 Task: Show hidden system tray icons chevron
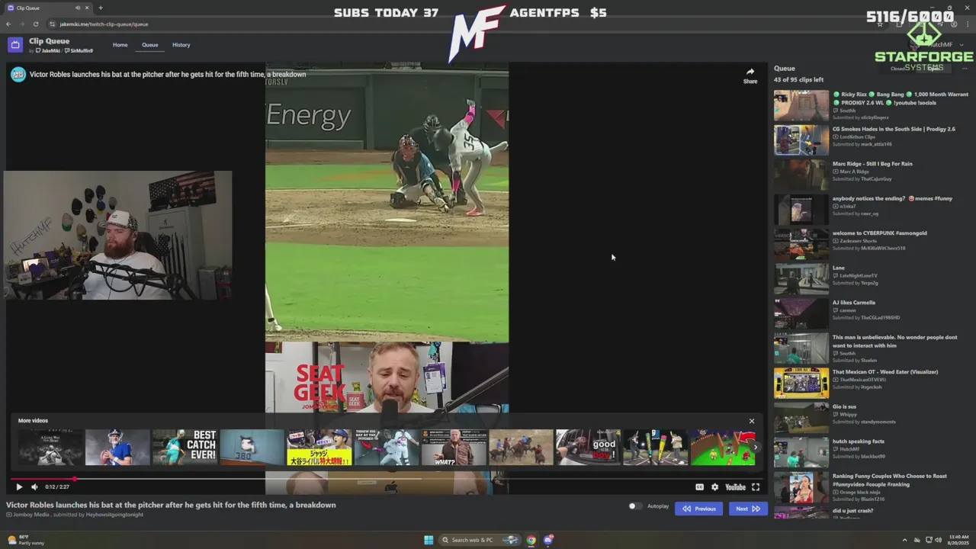click(904, 540)
